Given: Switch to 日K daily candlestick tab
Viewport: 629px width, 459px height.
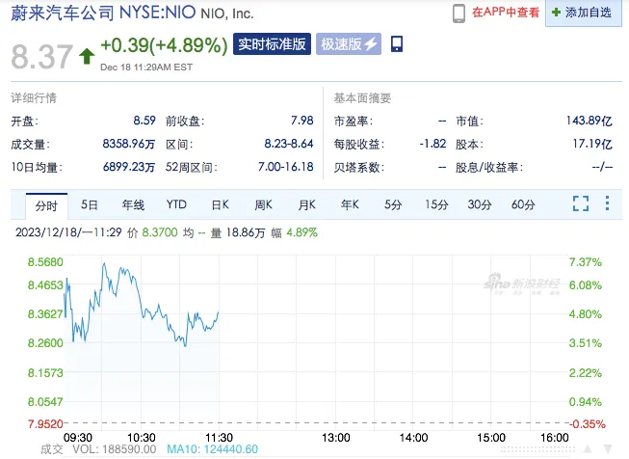Looking at the screenshot, I should (220, 204).
